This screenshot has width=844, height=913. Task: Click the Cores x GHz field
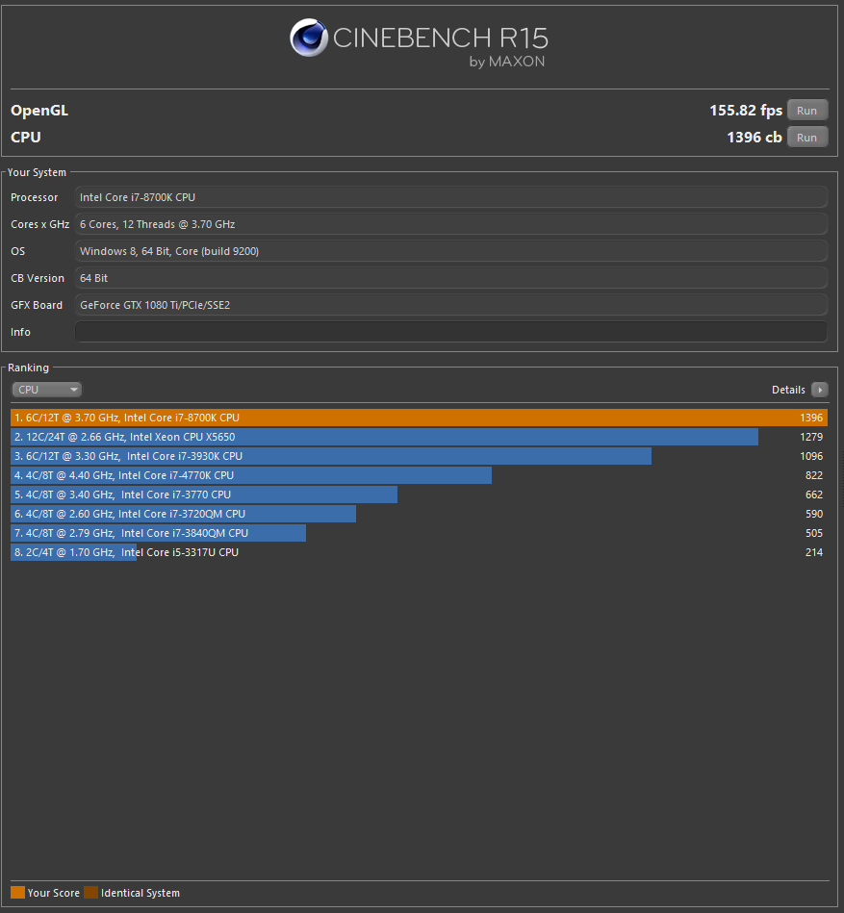click(x=450, y=224)
